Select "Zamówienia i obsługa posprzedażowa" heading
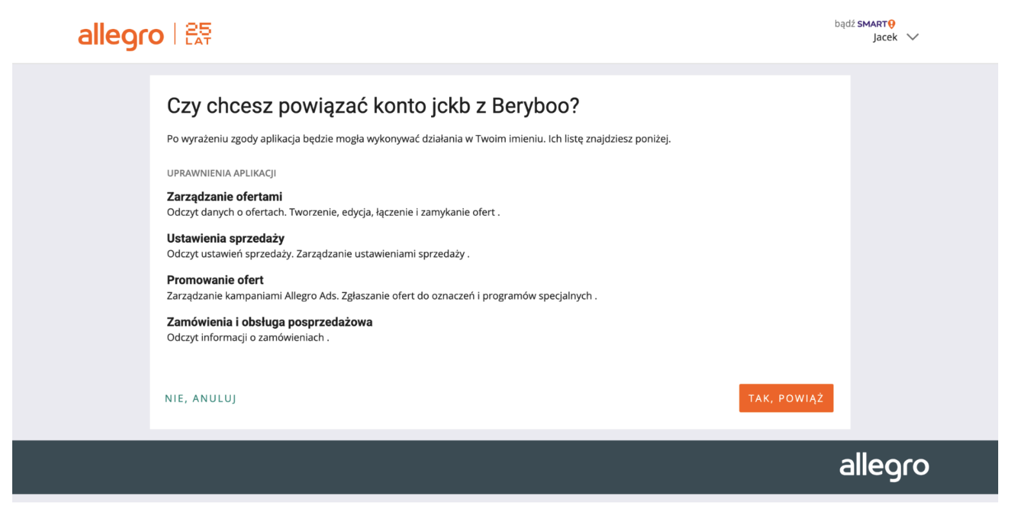Screen dimensions: 1013x514 point(269,322)
